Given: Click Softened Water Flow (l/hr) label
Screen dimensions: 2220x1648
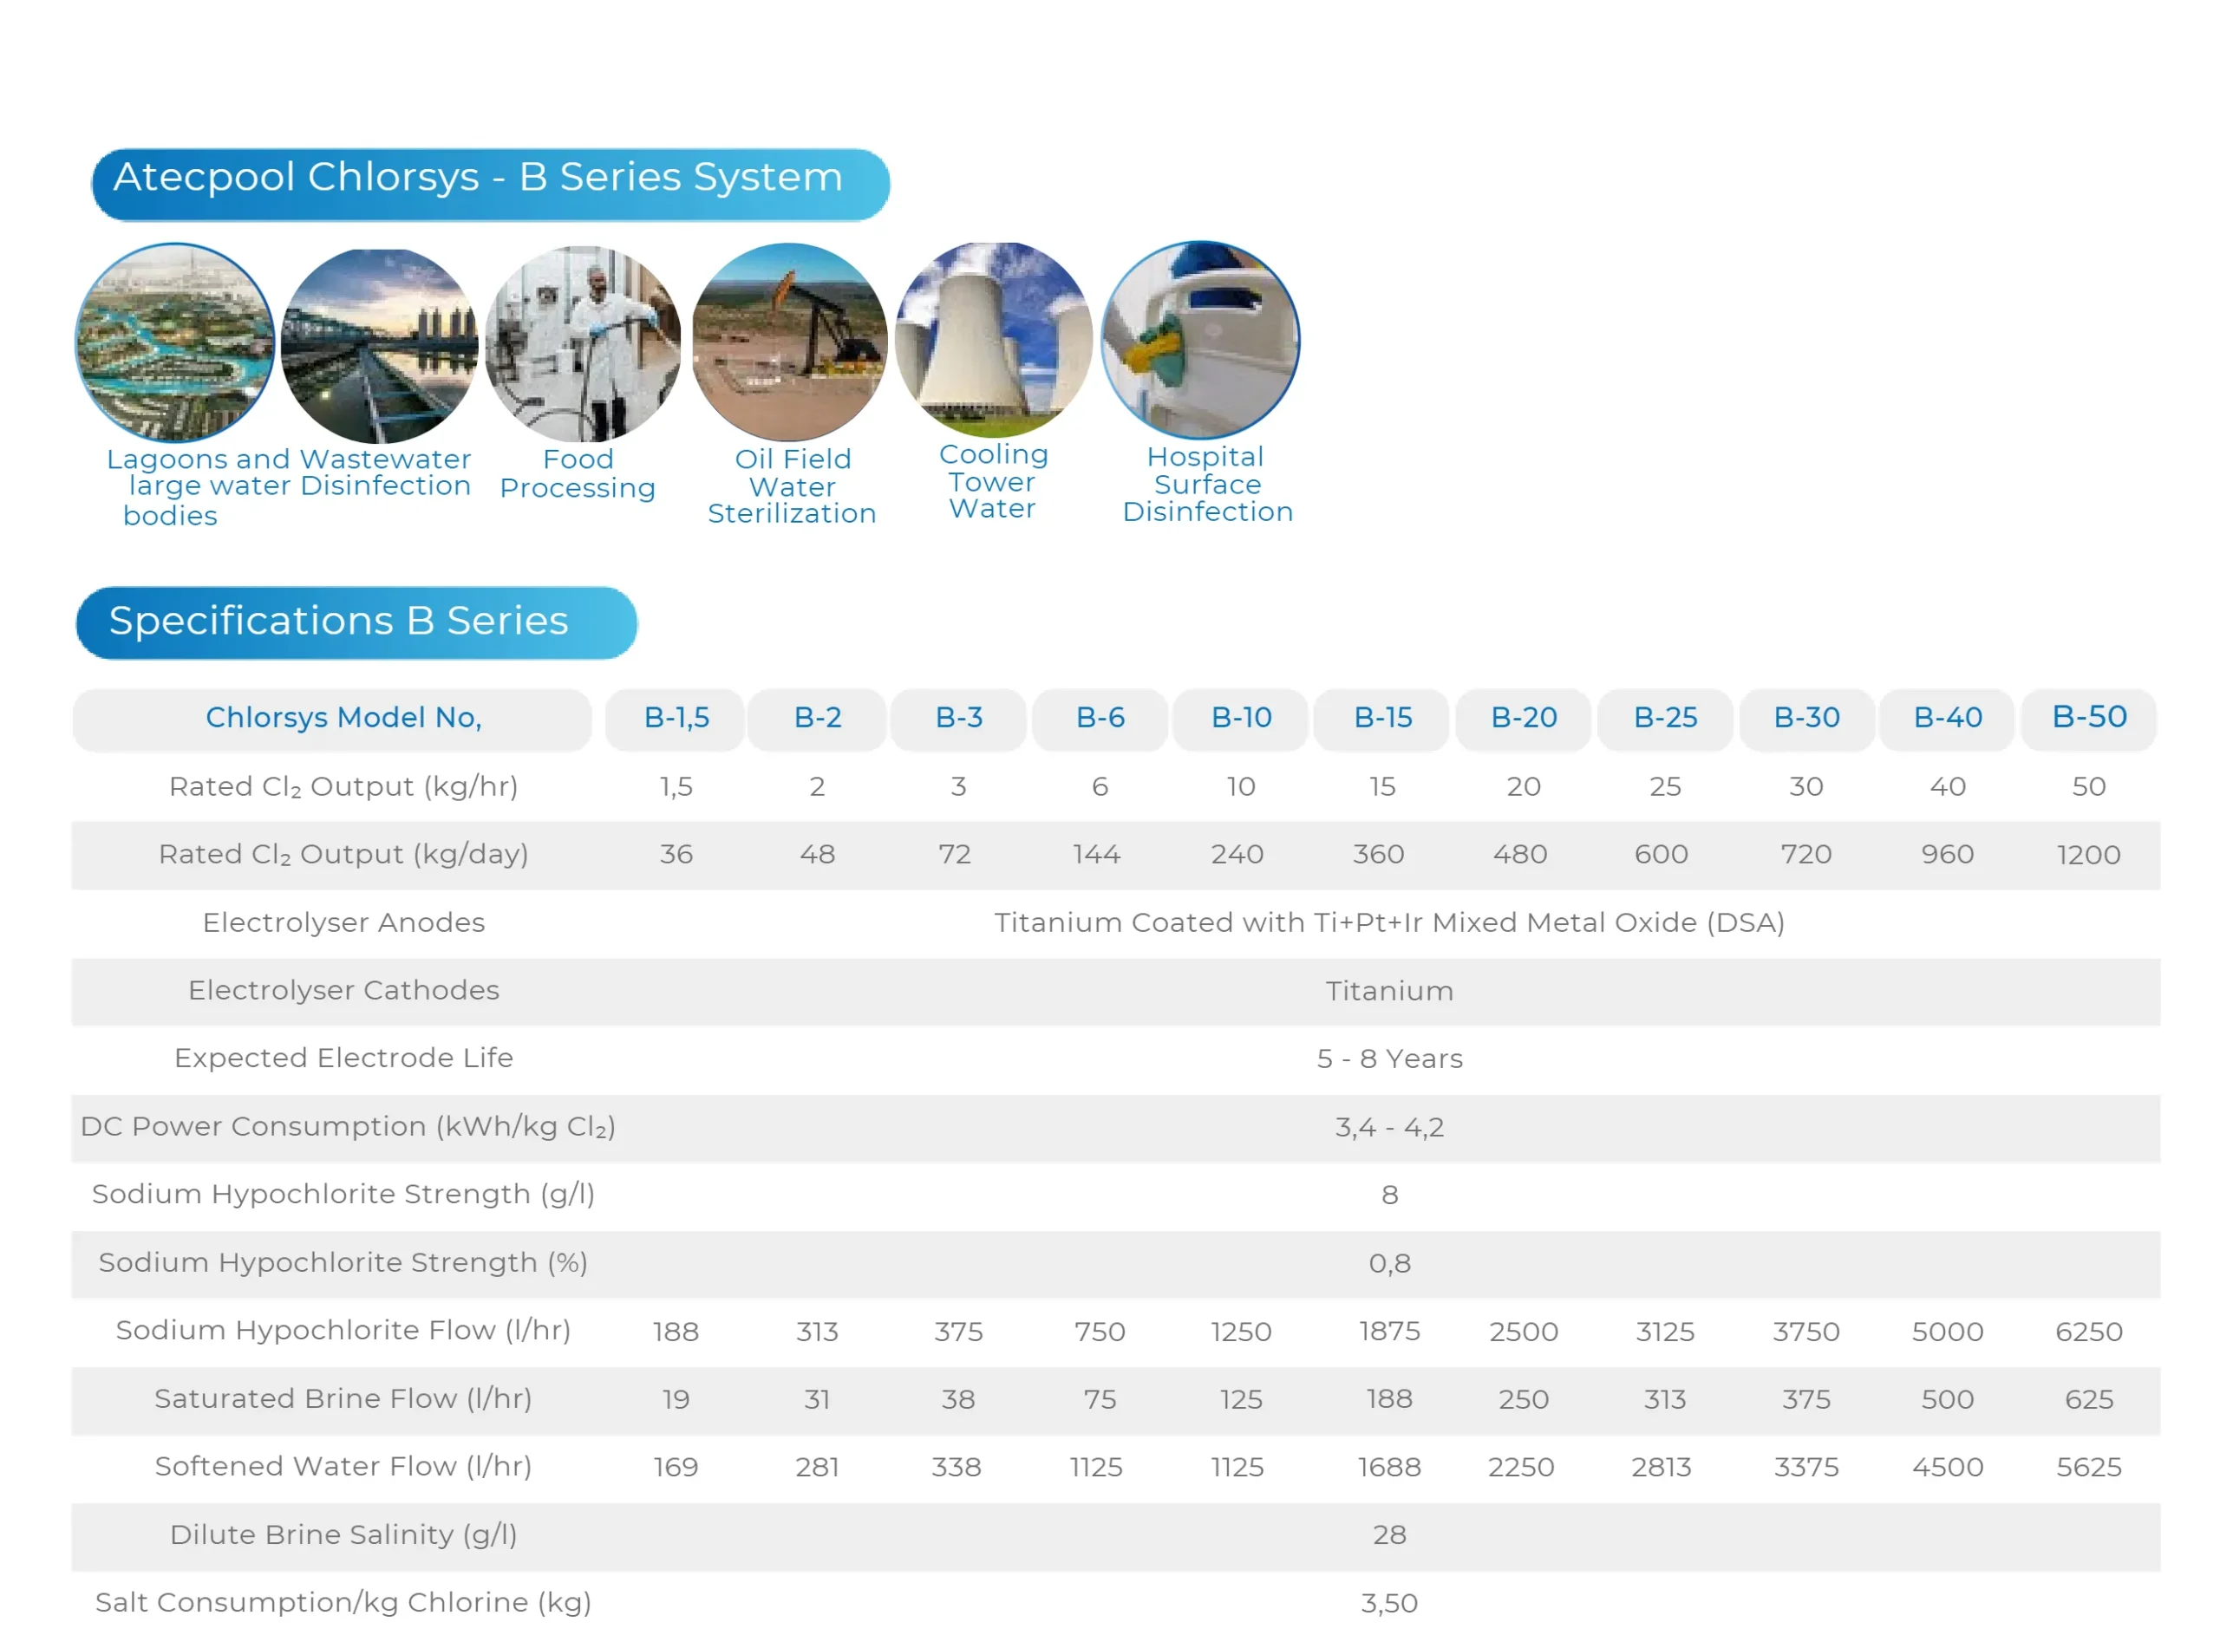Looking at the screenshot, I should point(343,1468).
